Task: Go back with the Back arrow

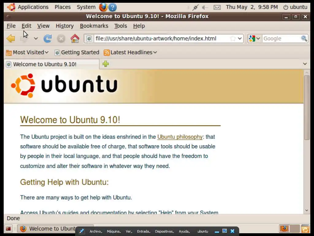Action: pyautogui.click(x=11, y=38)
